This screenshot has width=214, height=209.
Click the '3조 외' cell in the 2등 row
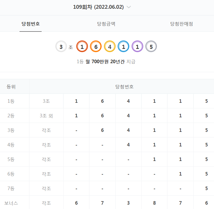coord(46,116)
